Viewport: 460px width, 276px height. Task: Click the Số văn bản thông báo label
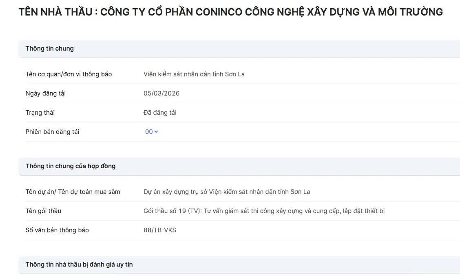coord(57,230)
